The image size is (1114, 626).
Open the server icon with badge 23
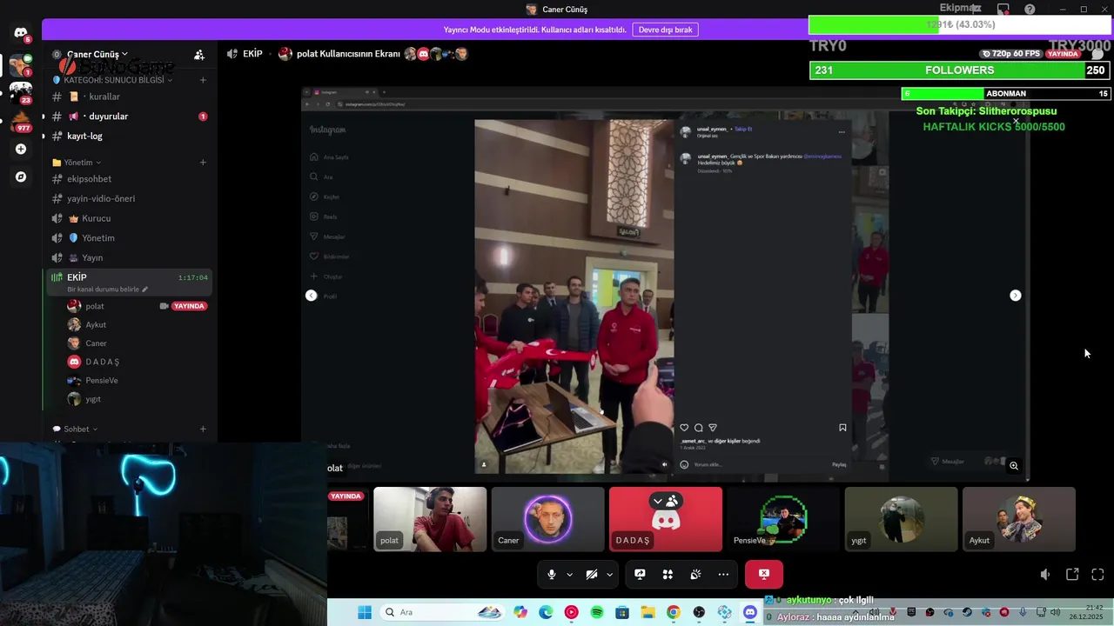pos(21,91)
